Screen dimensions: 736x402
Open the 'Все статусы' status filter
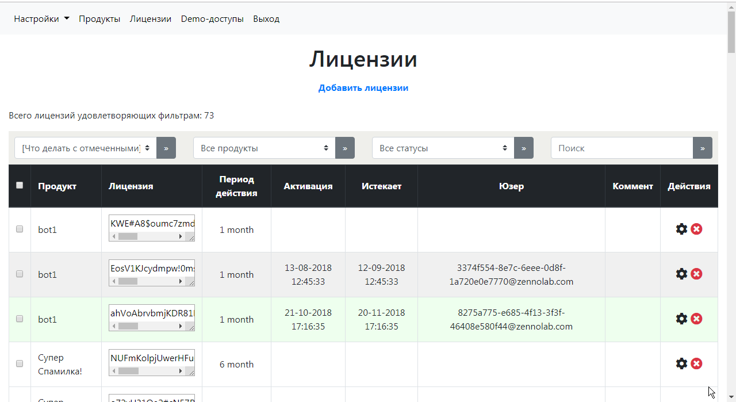(443, 148)
